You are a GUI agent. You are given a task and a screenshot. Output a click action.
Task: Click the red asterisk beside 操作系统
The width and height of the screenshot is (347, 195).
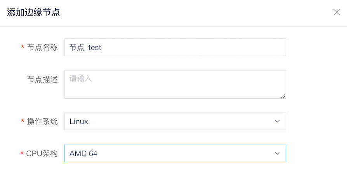(x=22, y=122)
